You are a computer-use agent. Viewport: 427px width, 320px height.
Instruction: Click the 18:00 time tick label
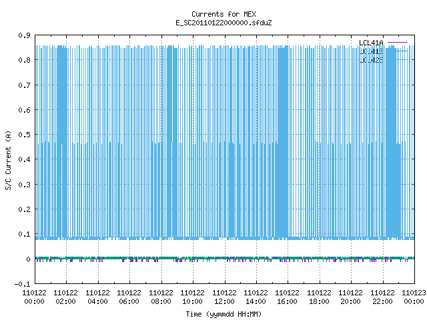tap(319, 301)
